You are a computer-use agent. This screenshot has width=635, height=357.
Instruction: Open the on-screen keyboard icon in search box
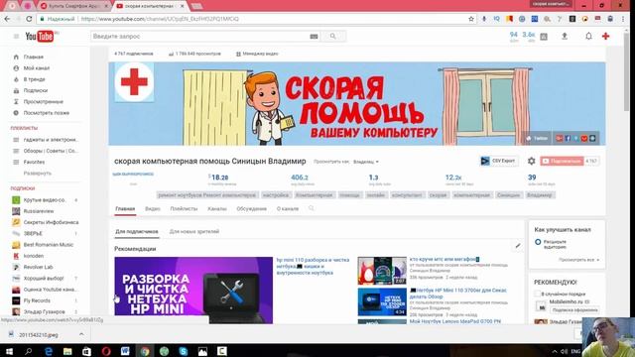point(314,37)
